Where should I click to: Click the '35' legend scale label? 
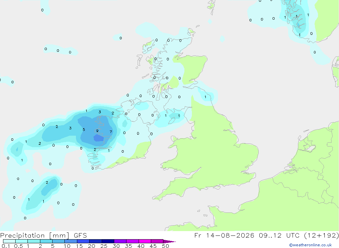pos(128,246)
